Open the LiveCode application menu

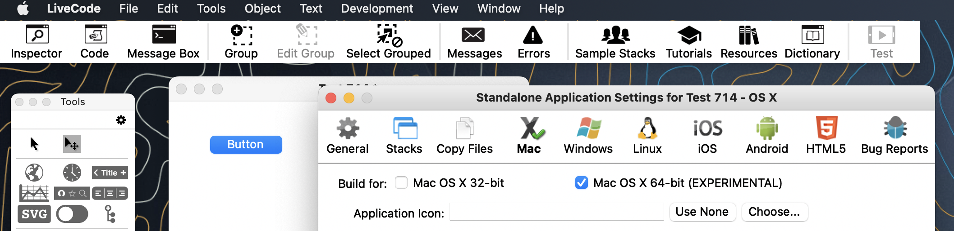tap(73, 9)
